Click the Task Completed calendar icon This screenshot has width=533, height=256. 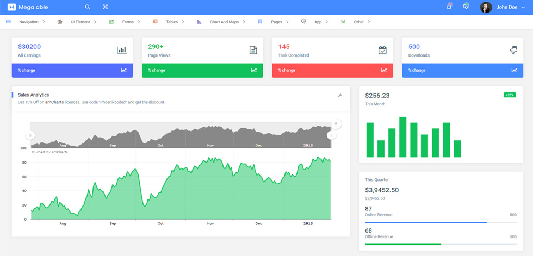point(382,50)
